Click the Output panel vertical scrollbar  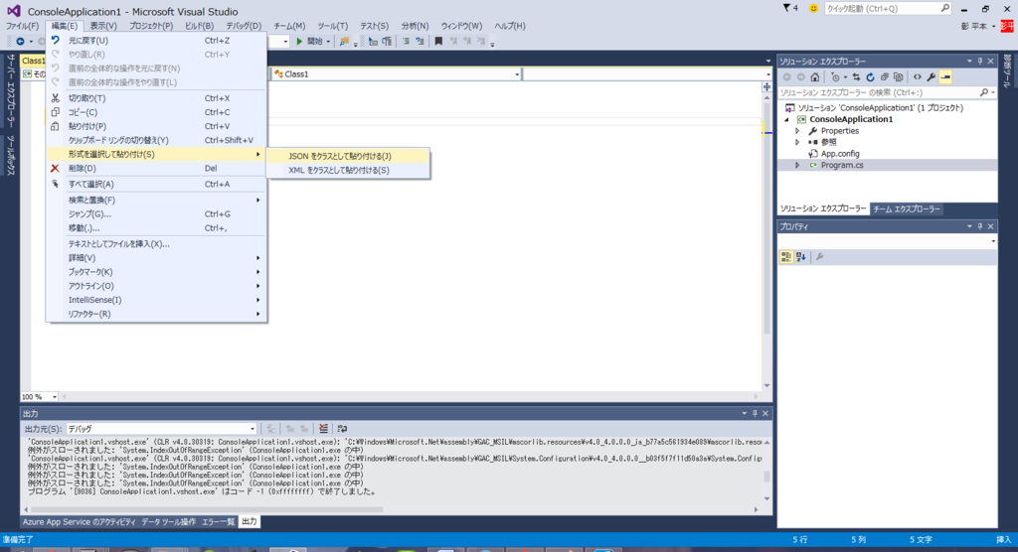(x=766, y=471)
